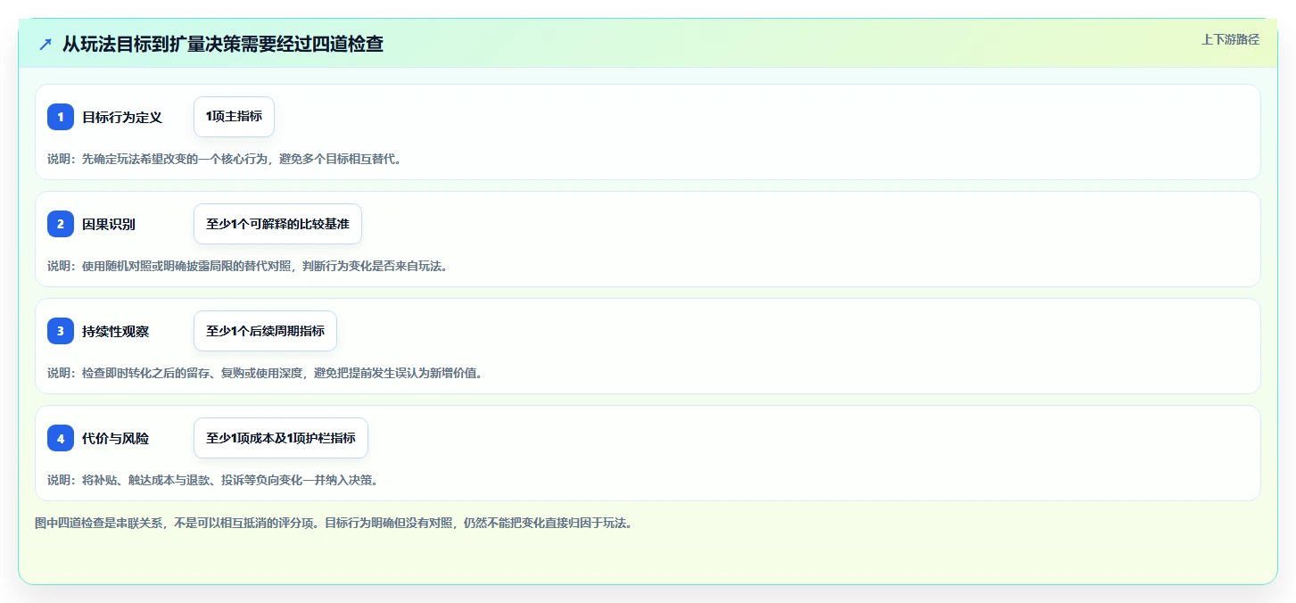Click the 至少1个后续周期指标 tag
This screenshot has width=1296, height=603.
265,331
